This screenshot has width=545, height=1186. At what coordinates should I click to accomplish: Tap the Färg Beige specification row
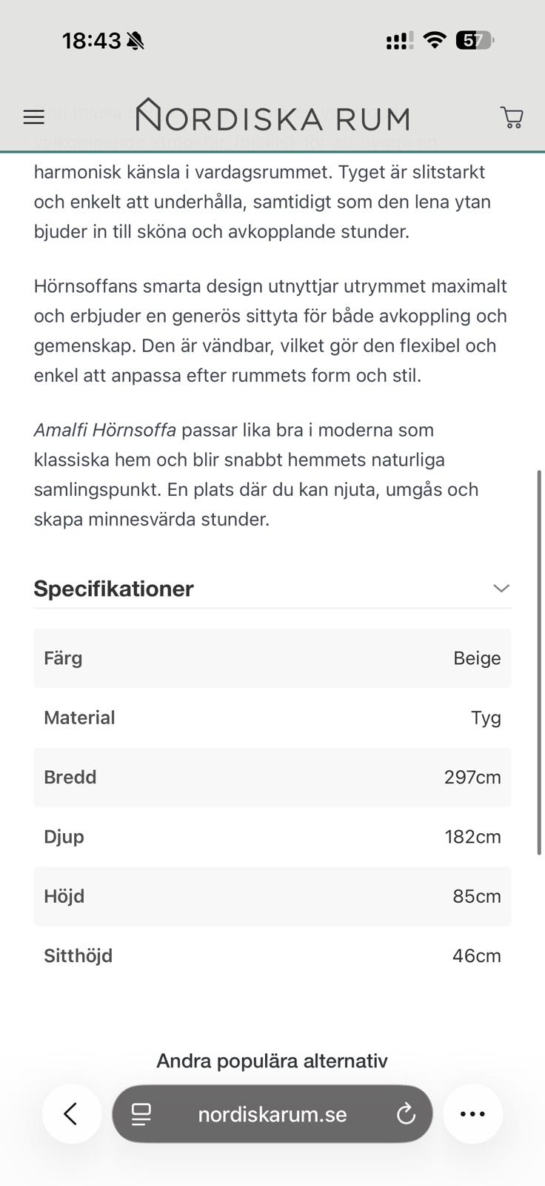click(x=272, y=658)
